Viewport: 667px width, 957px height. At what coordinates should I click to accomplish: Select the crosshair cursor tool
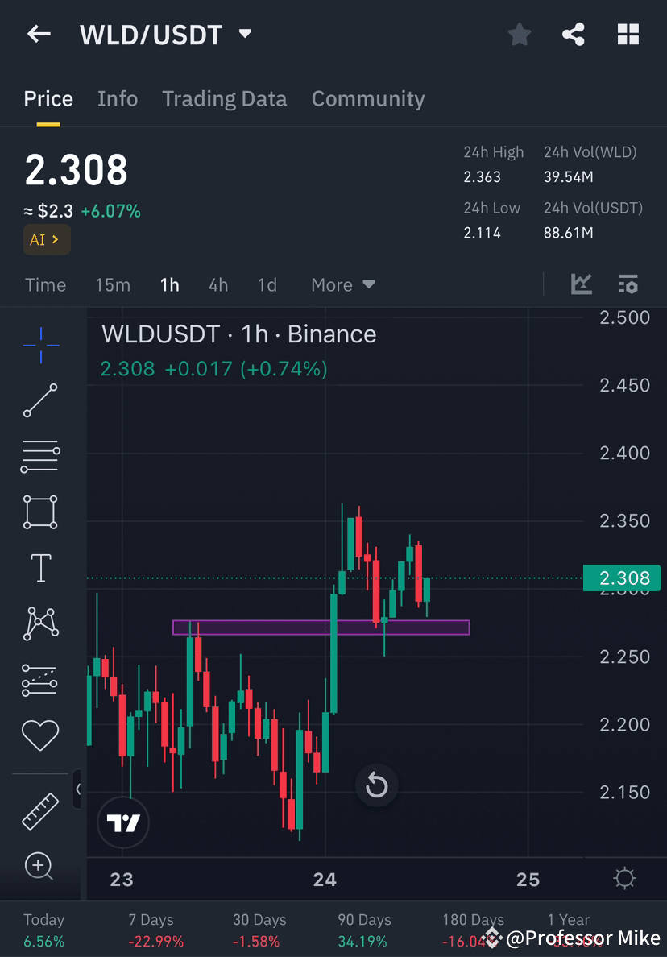click(x=40, y=345)
